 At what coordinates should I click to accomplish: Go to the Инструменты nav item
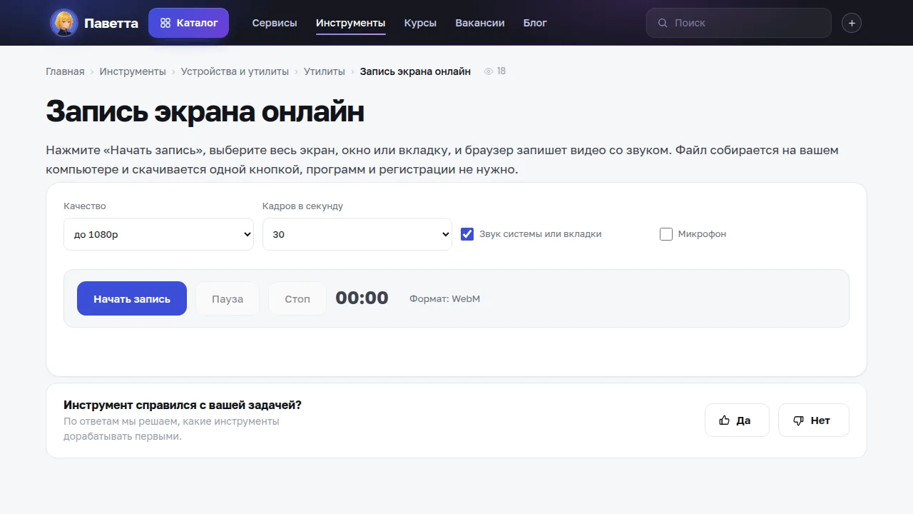tap(351, 23)
